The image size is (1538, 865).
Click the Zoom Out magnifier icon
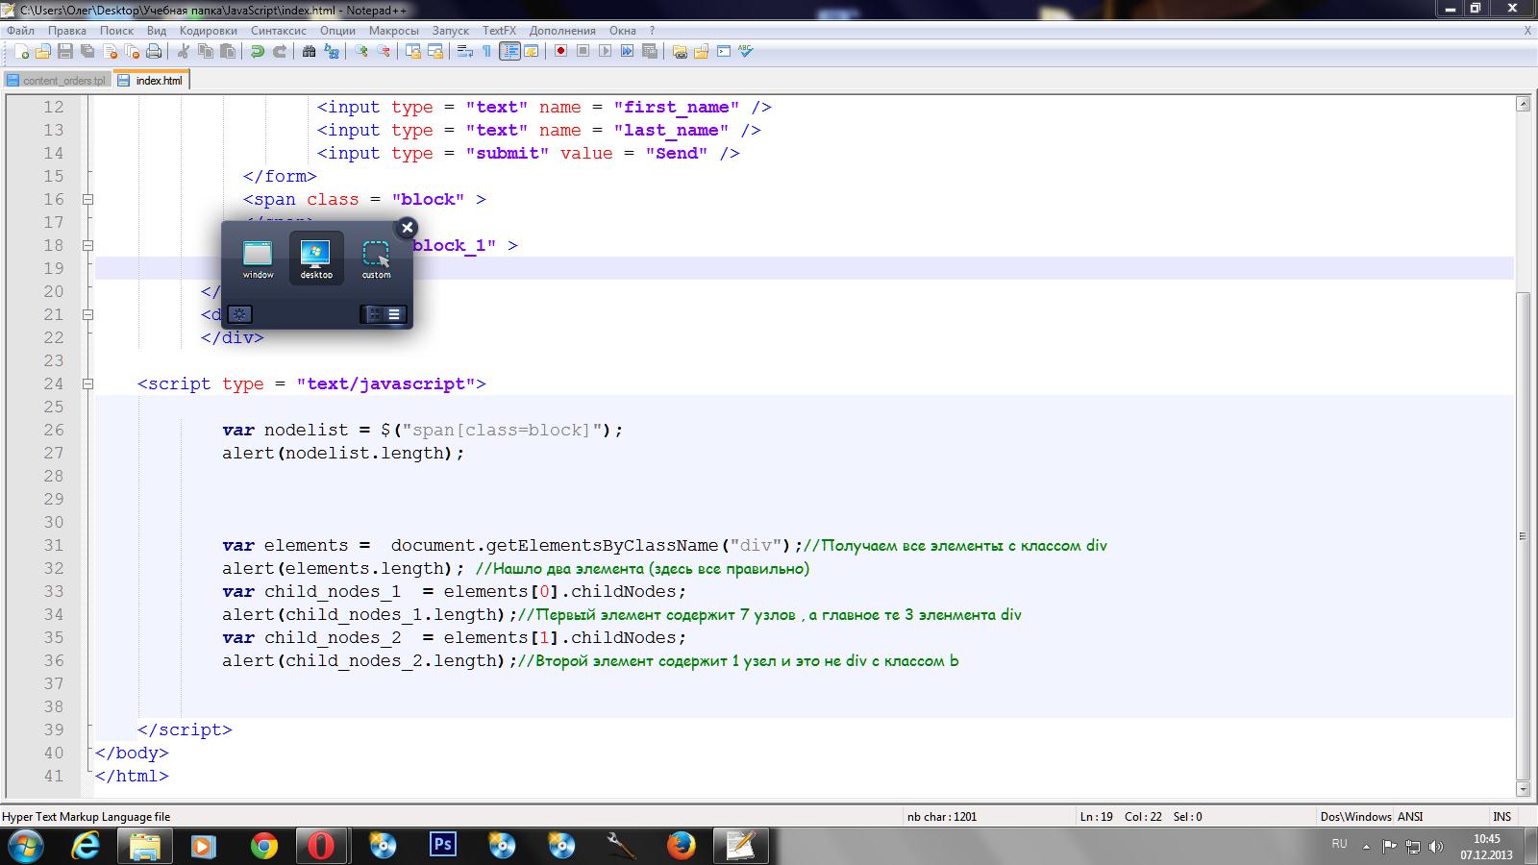click(x=384, y=51)
